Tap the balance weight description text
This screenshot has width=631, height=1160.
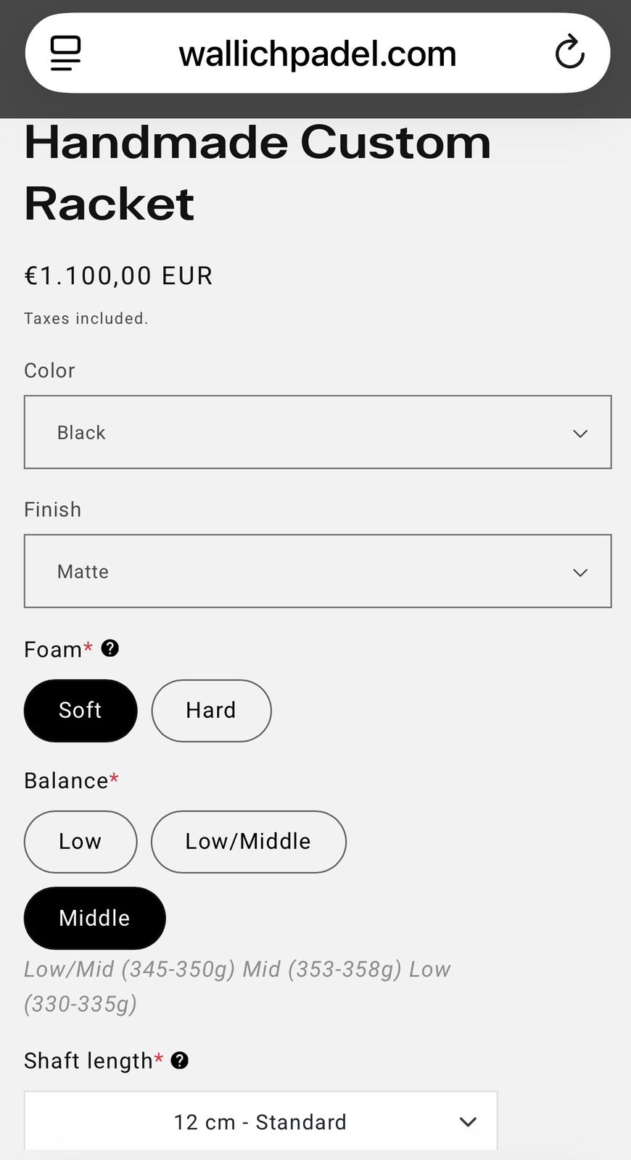pos(237,986)
